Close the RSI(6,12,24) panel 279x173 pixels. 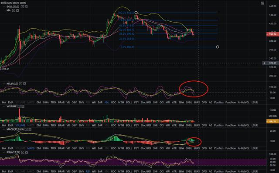[27, 152]
